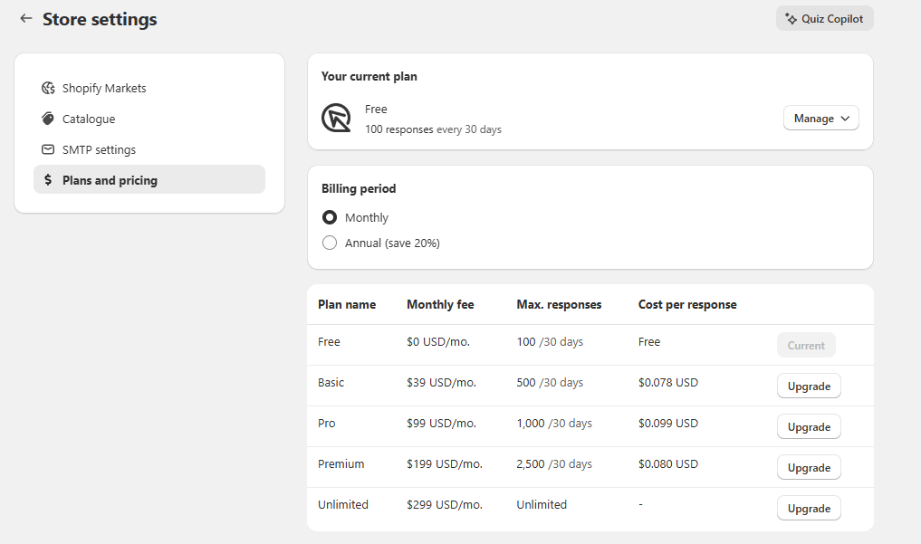This screenshot has height=544, width=921.
Task: Click the Your current plan heading
Action: 369,76
